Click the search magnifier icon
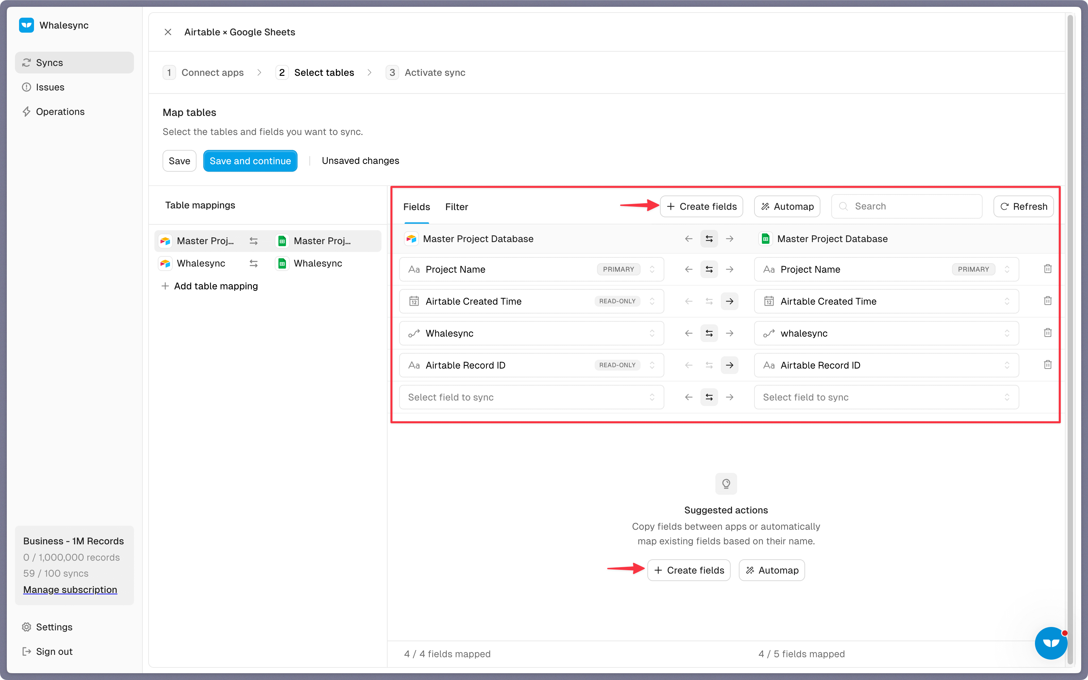 tap(844, 206)
